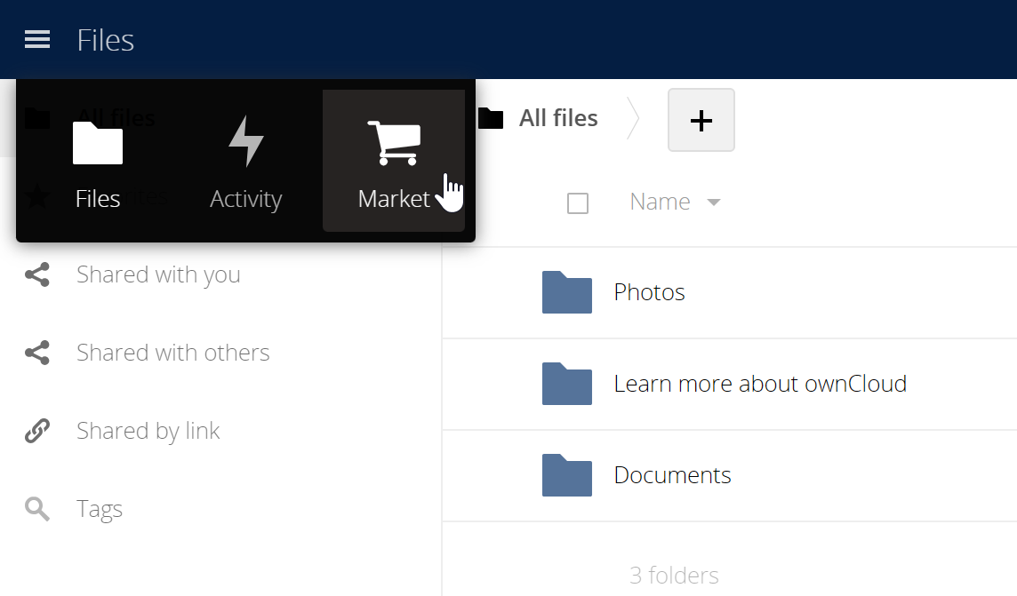This screenshot has height=596, width=1017.
Task: Click the Shared by link chain icon
Action: [x=37, y=431]
